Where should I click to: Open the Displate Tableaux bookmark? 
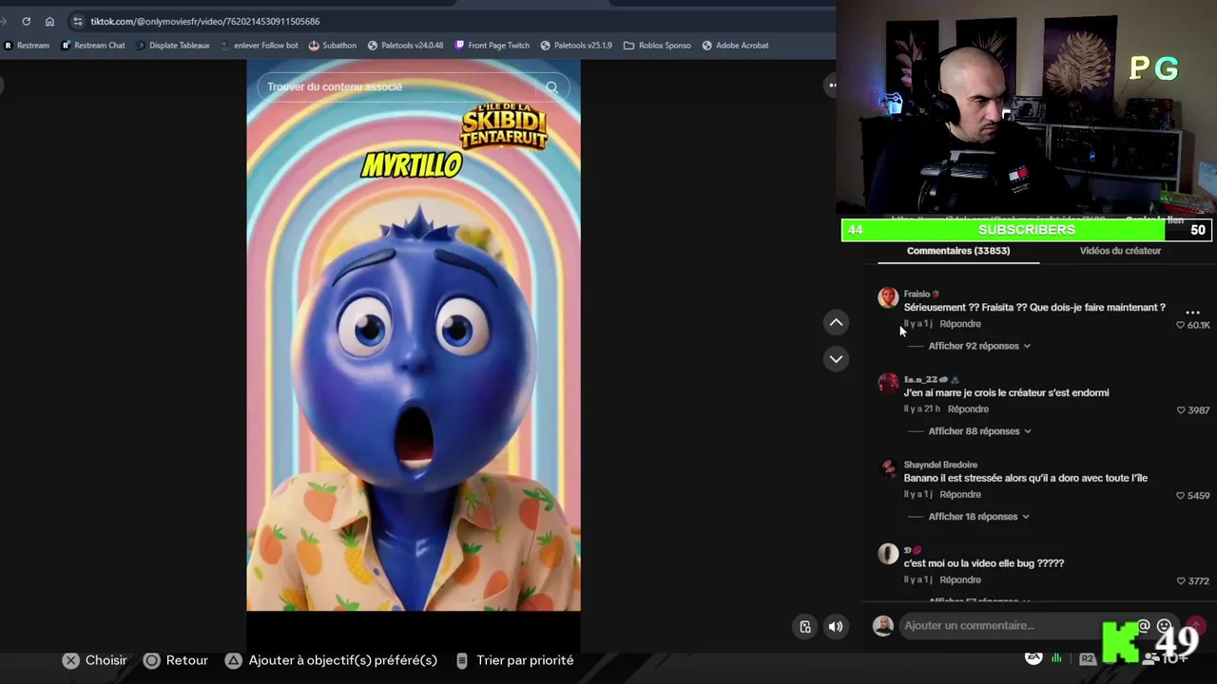pos(172,45)
